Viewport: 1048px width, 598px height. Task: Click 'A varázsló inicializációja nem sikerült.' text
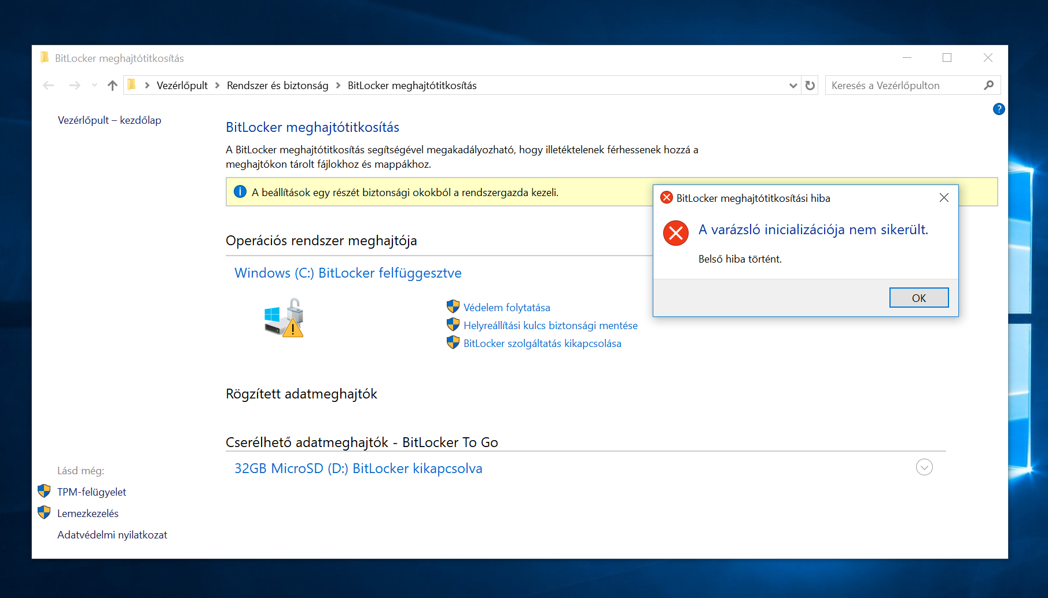point(813,230)
